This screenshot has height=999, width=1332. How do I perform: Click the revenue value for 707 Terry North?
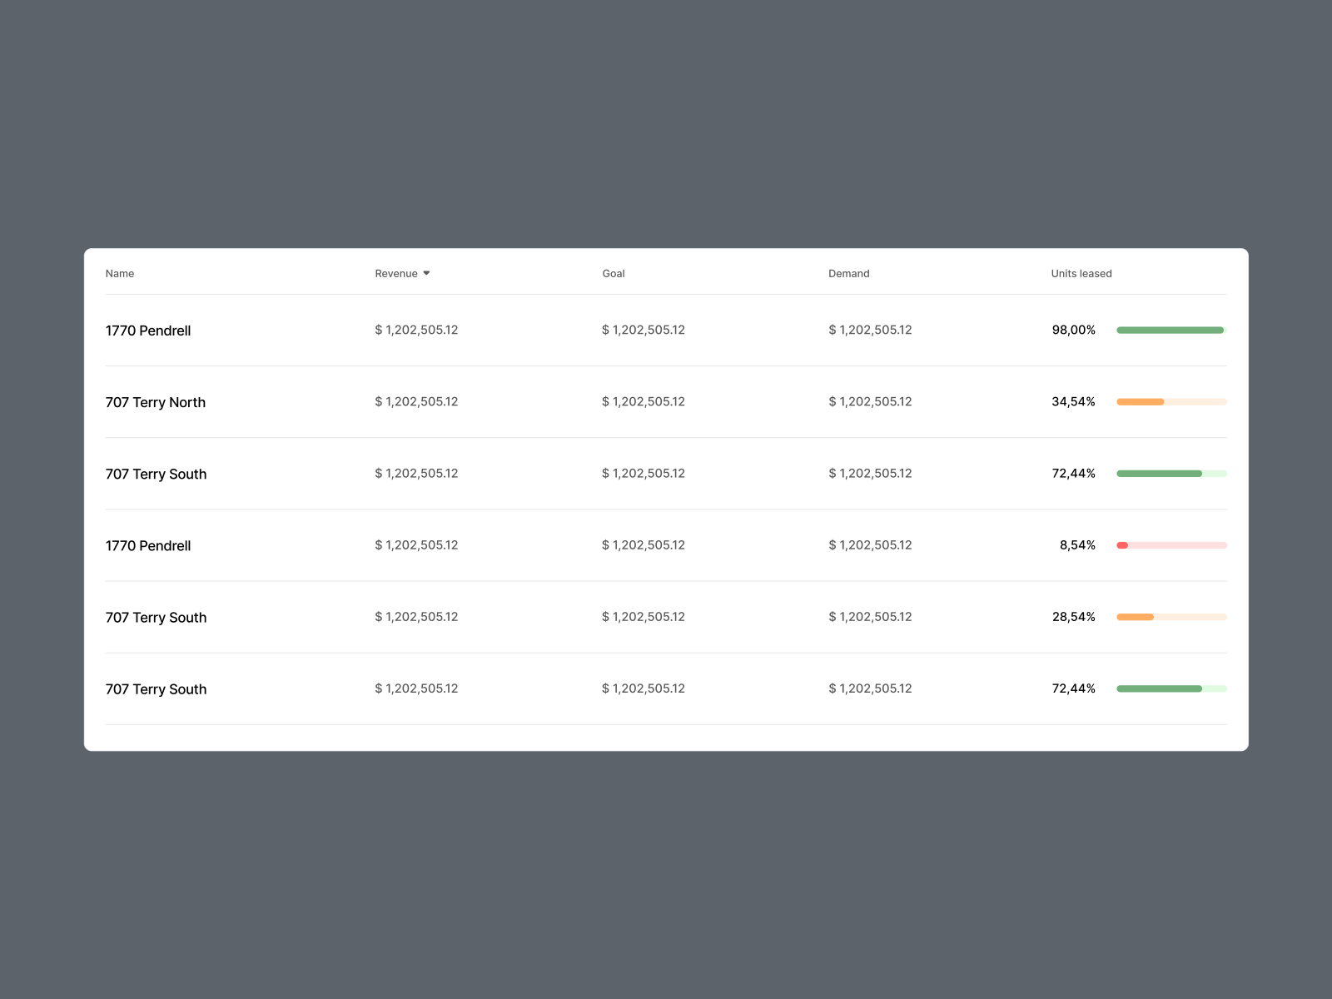(416, 401)
